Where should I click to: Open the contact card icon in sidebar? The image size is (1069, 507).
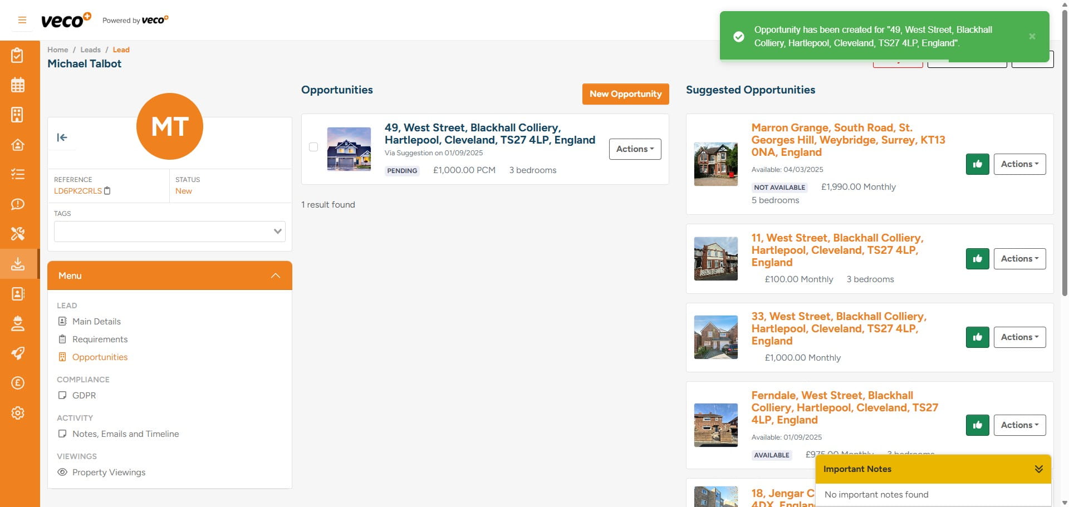pyautogui.click(x=18, y=294)
